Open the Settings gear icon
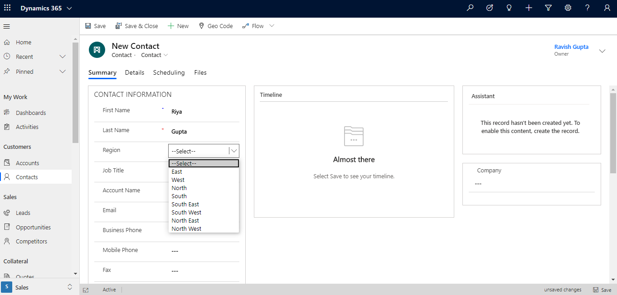 point(568,8)
